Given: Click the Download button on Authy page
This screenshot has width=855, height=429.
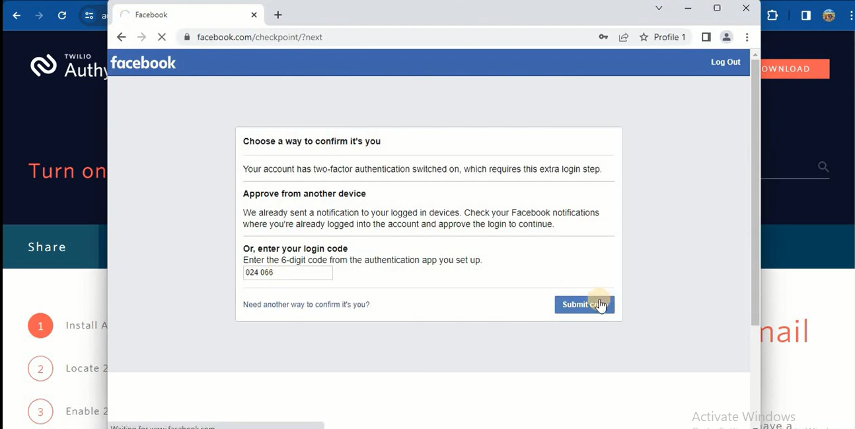Looking at the screenshot, I should 795,69.
